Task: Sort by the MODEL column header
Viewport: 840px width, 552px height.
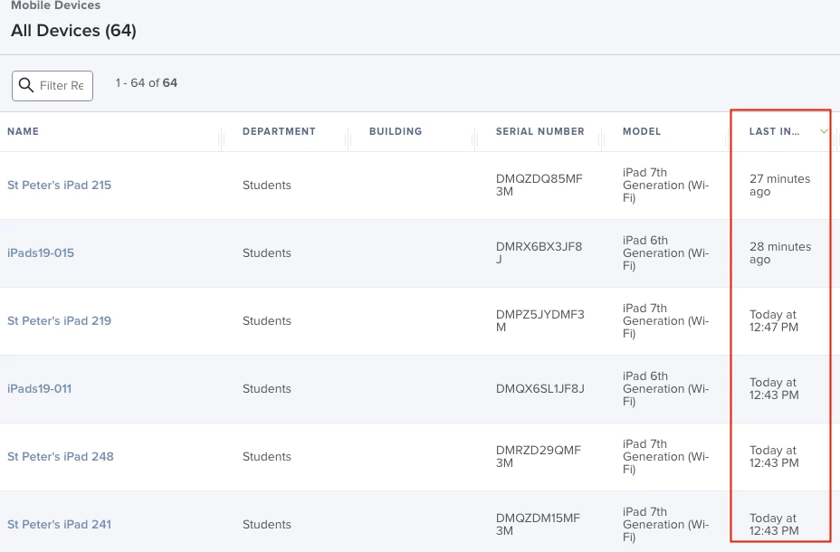Action: (642, 132)
